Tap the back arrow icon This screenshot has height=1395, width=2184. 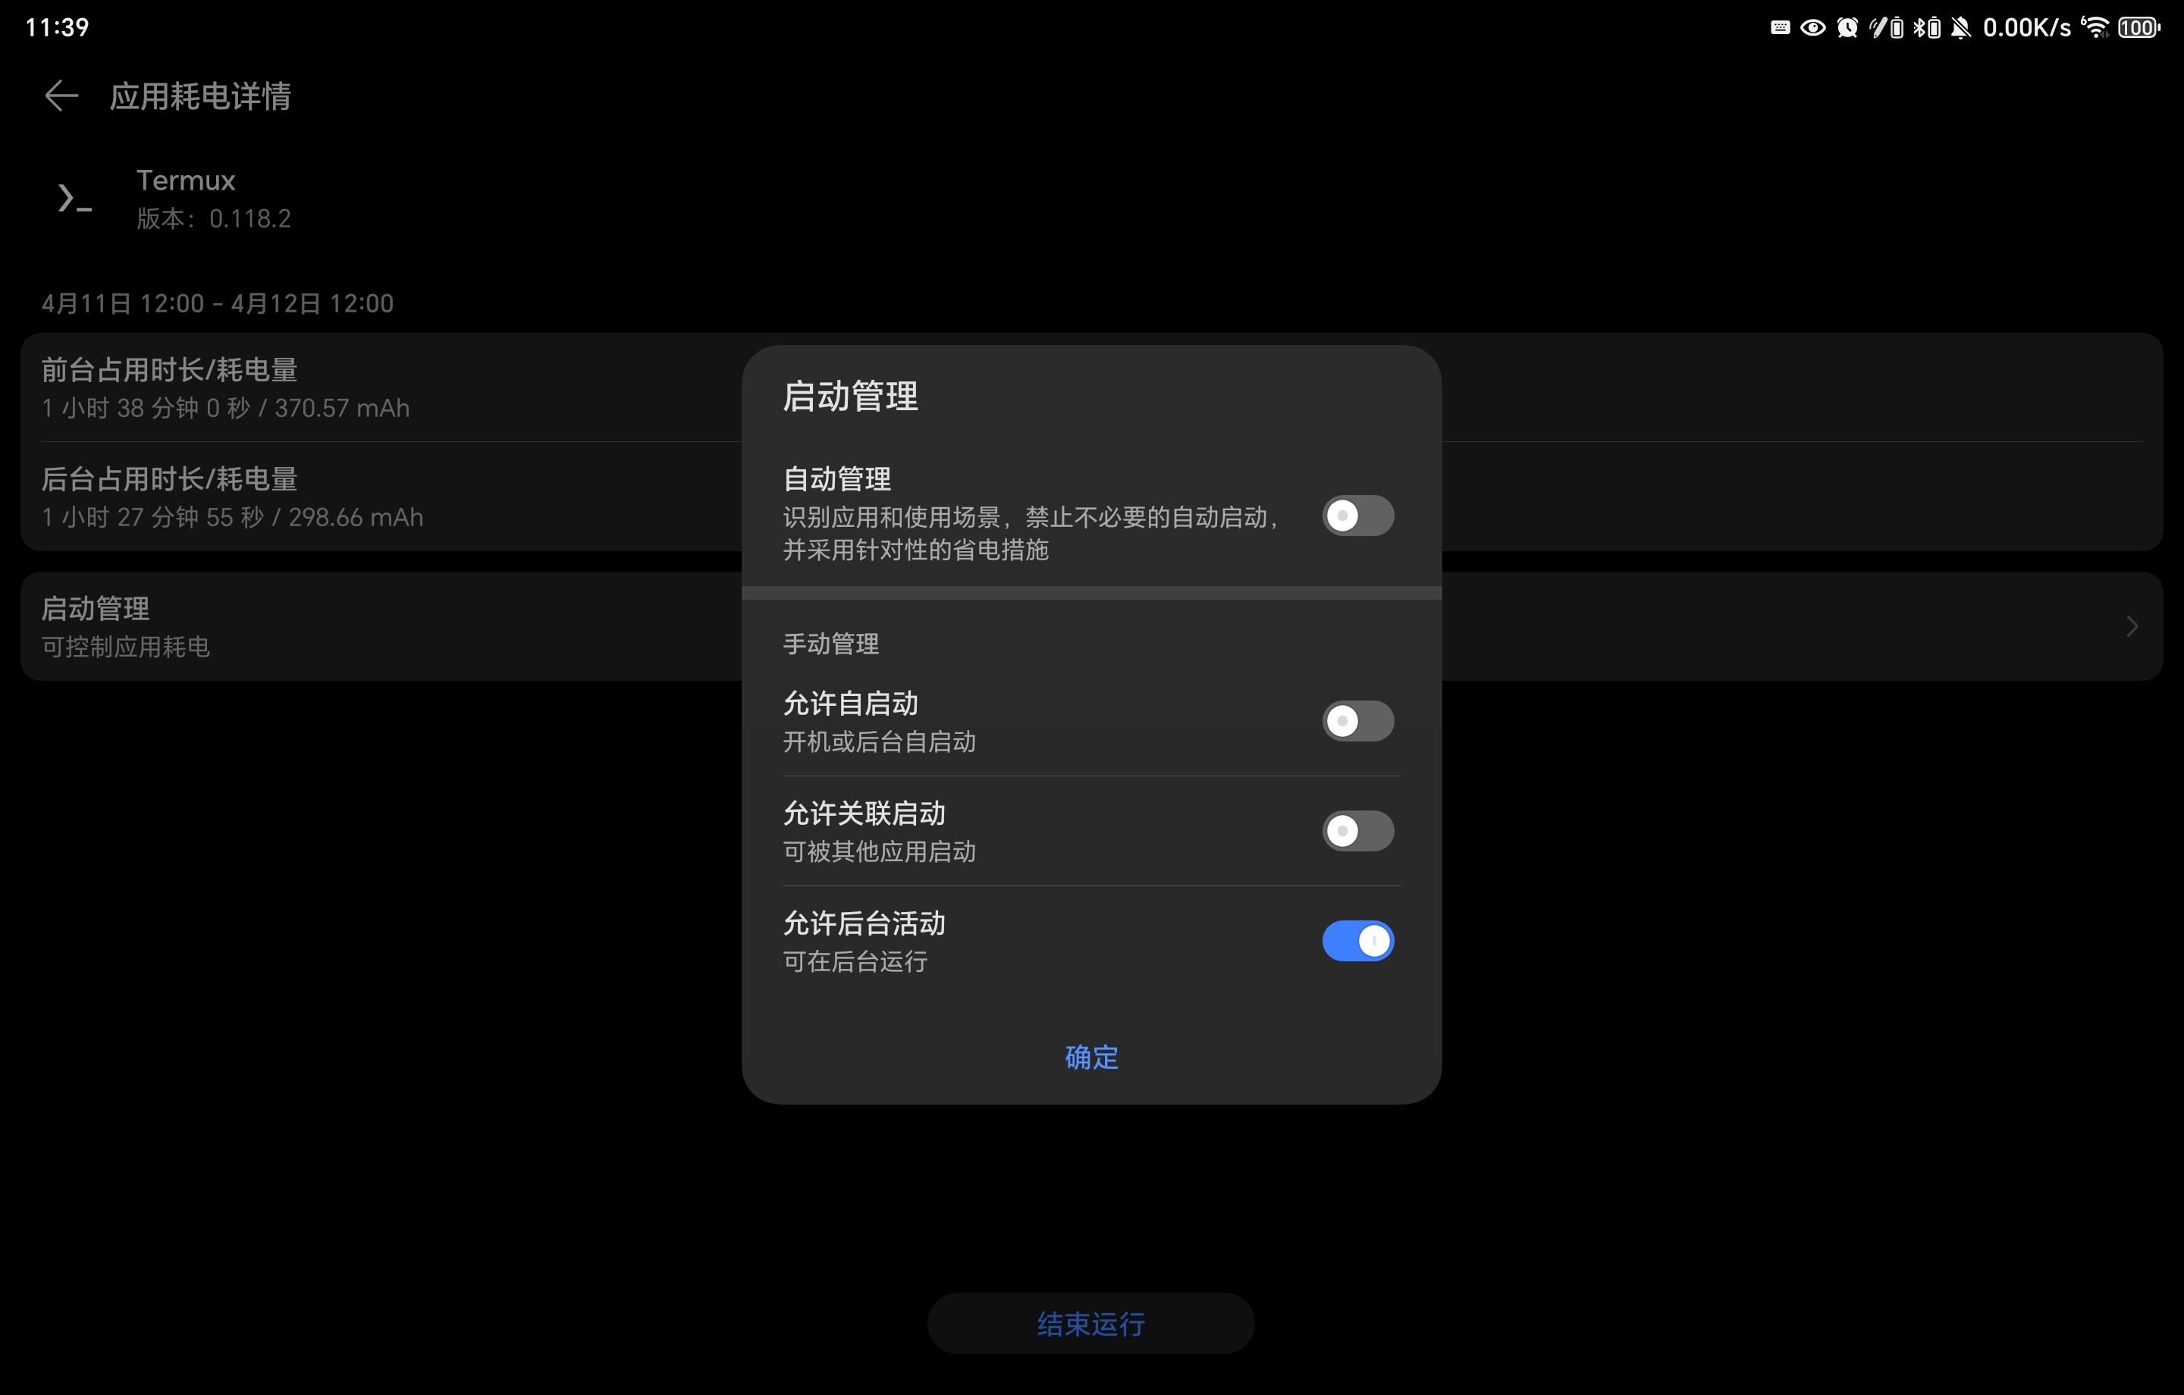coord(61,96)
